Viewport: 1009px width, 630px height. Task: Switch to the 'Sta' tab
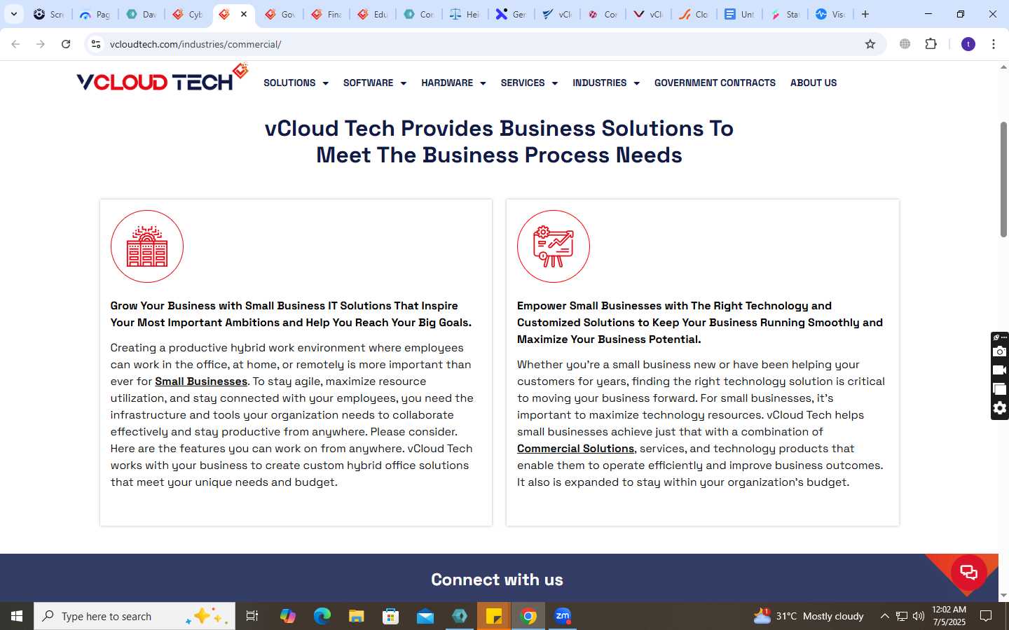coord(785,14)
